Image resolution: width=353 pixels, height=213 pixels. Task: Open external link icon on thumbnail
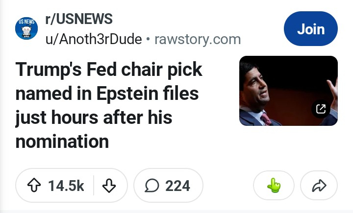(321, 109)
